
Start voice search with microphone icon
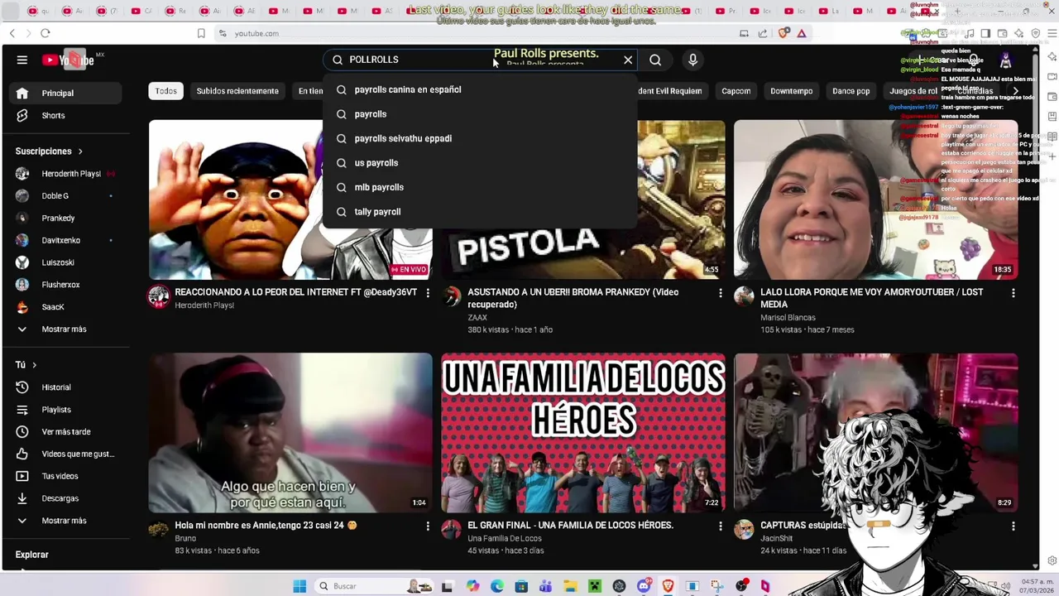tap(693, 60)
